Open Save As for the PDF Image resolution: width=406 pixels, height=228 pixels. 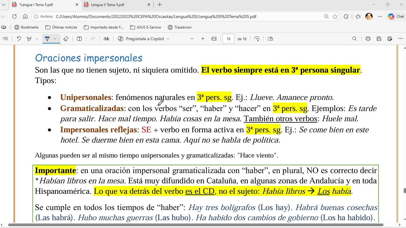390,39
